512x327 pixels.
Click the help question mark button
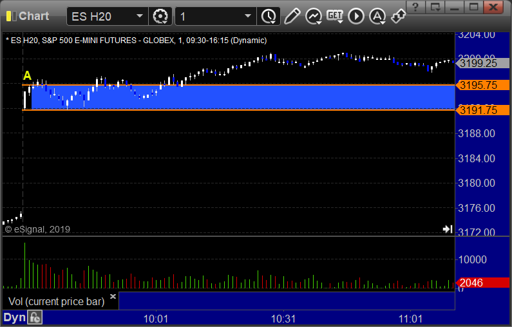coord(415,7)
